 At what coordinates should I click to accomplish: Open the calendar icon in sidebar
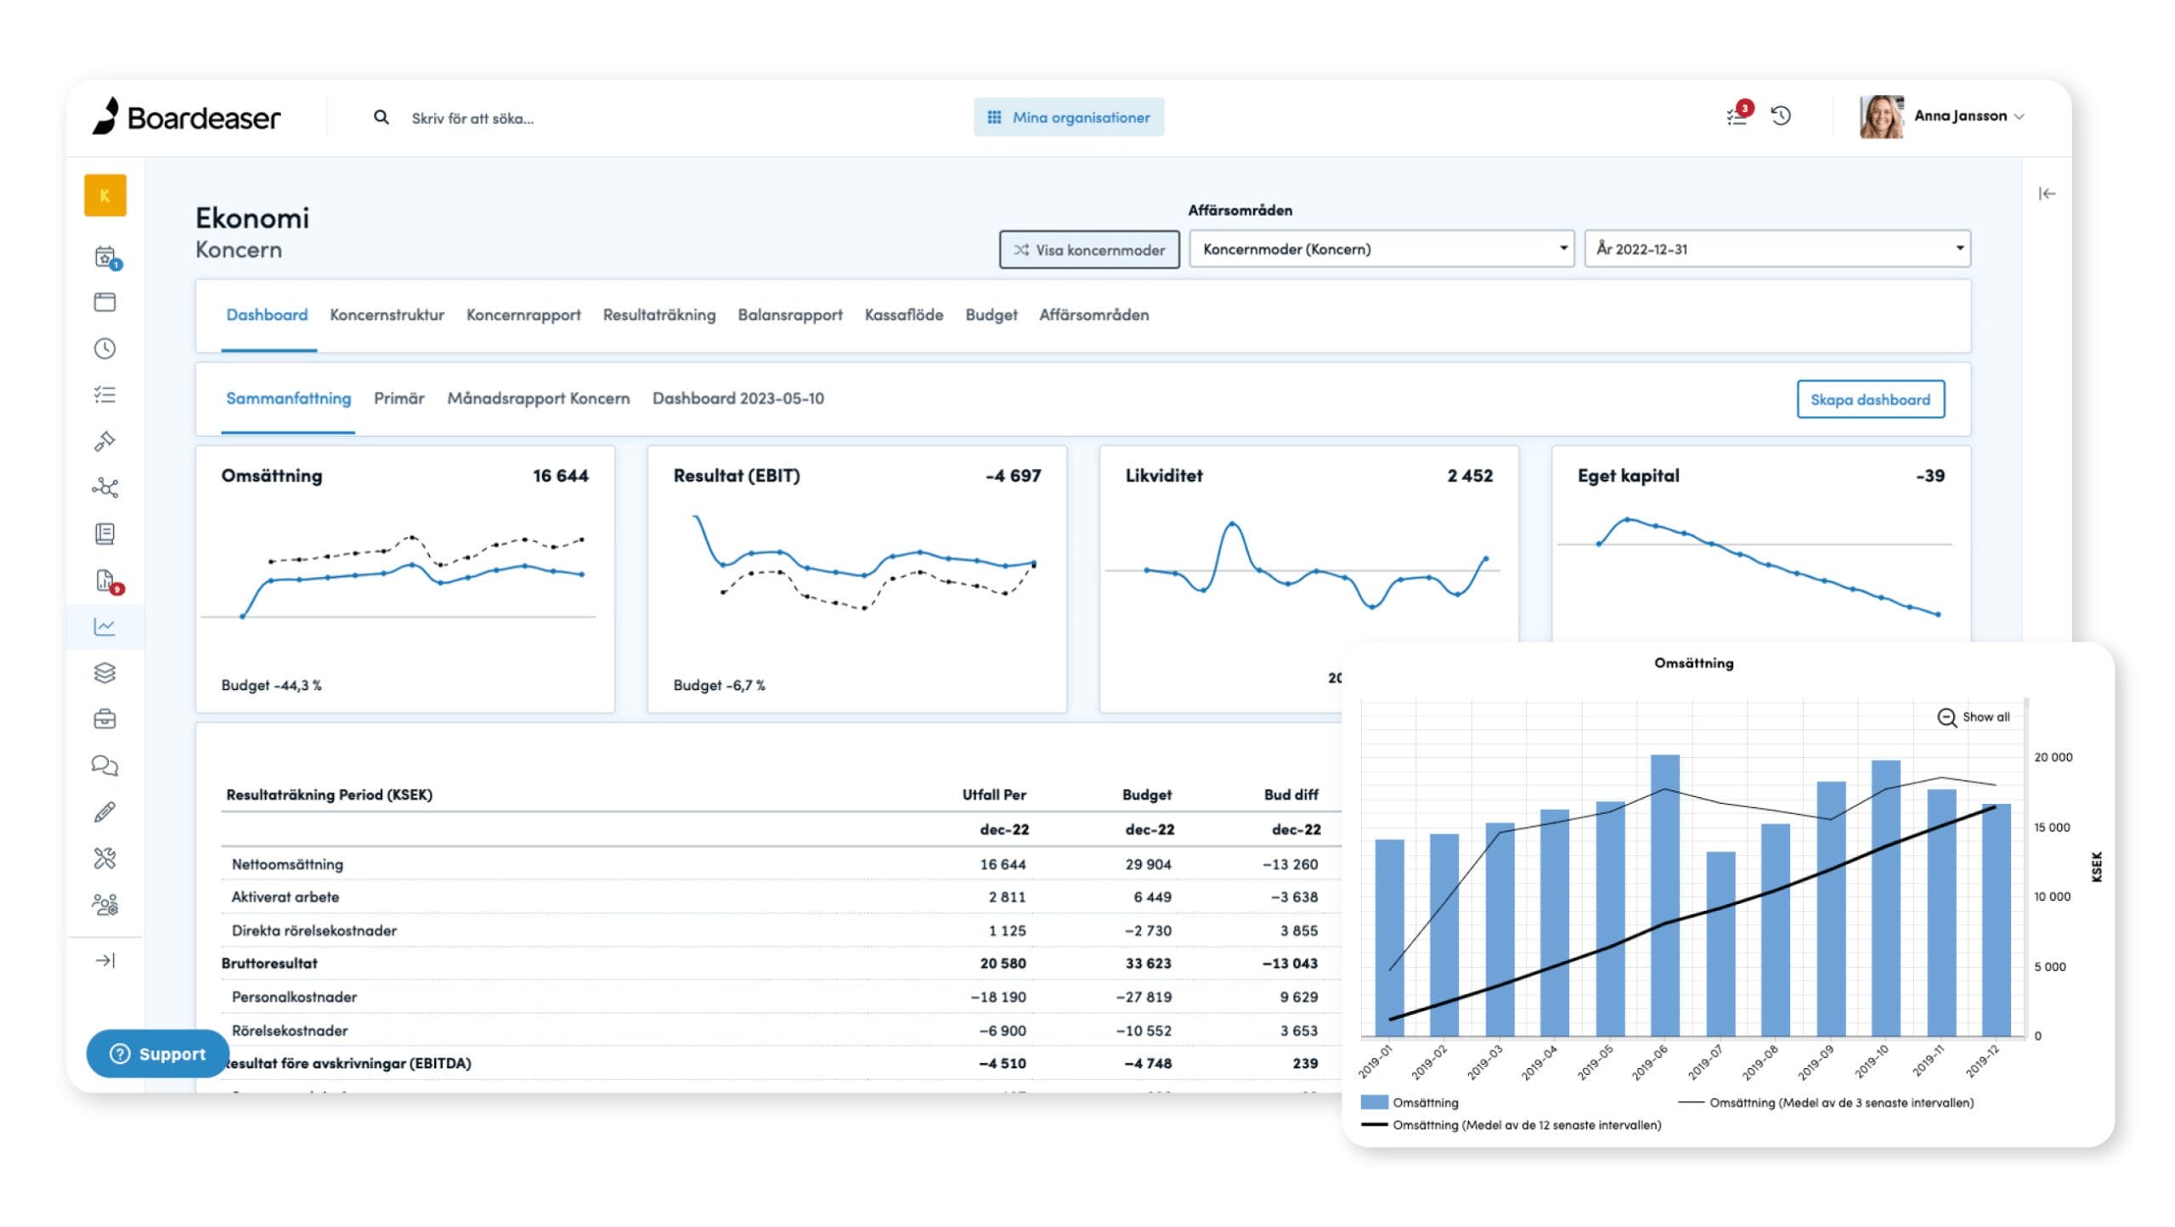point(105,256)
